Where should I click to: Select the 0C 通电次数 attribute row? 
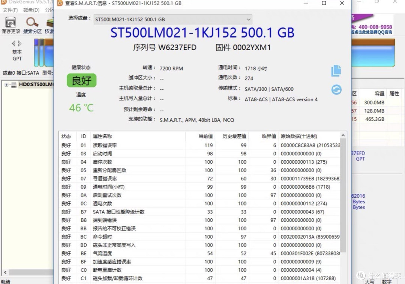point(199,203)
